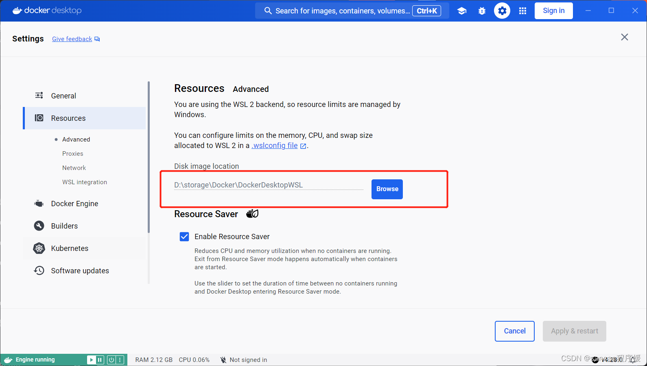Click the Browse button
This screenshot has height=366, width=647.
click(387, 189)
